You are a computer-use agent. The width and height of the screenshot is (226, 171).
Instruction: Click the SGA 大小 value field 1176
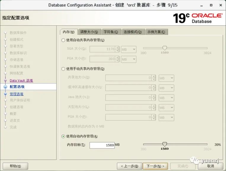[x=102, y=49]
